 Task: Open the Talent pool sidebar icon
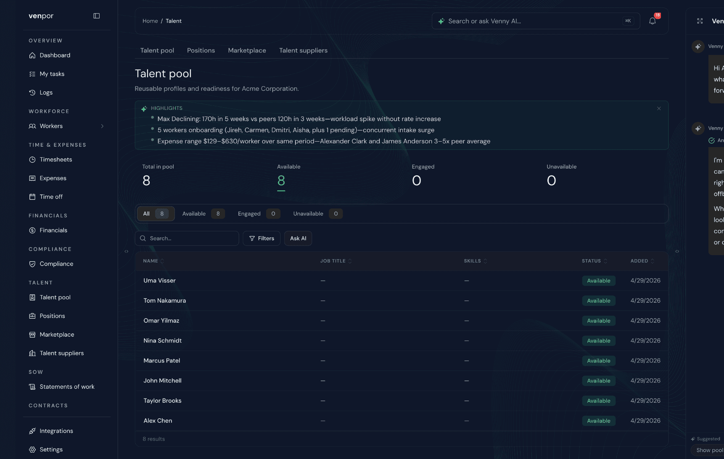pyautogui.click(x=32, y=298)
